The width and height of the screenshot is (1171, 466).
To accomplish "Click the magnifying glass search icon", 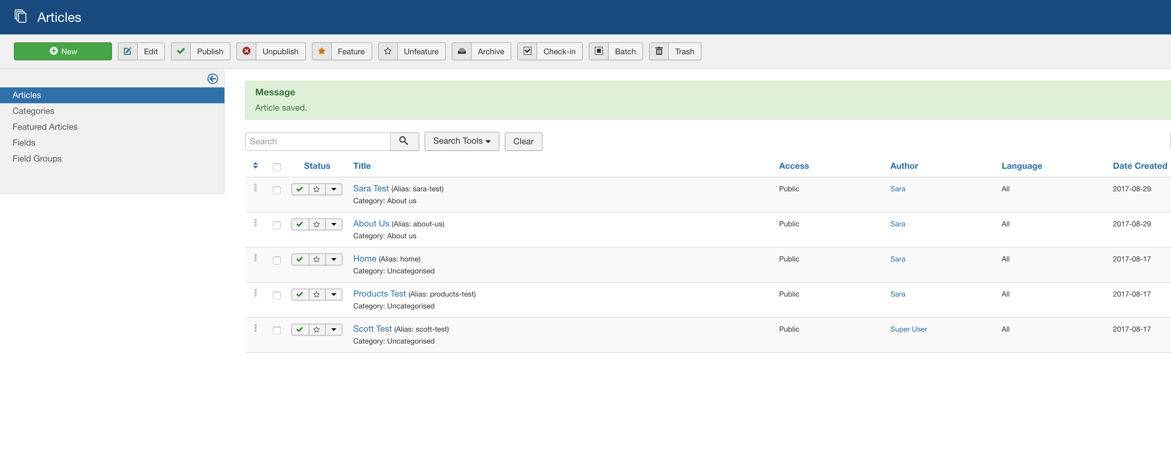I will coord(404,141).
